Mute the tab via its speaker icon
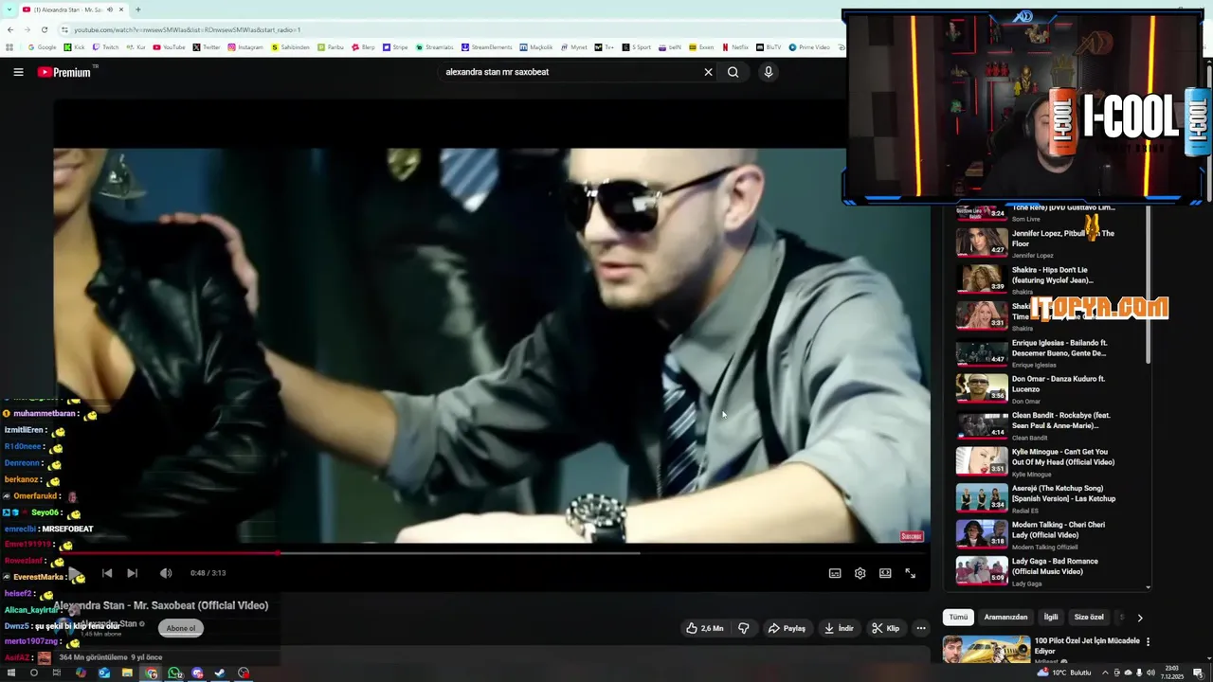The image size is (1213, 682). tap(110, 9)
